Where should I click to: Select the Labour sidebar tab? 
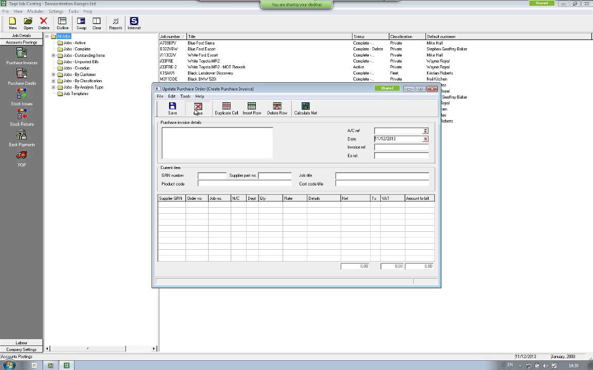click(22, 343)
